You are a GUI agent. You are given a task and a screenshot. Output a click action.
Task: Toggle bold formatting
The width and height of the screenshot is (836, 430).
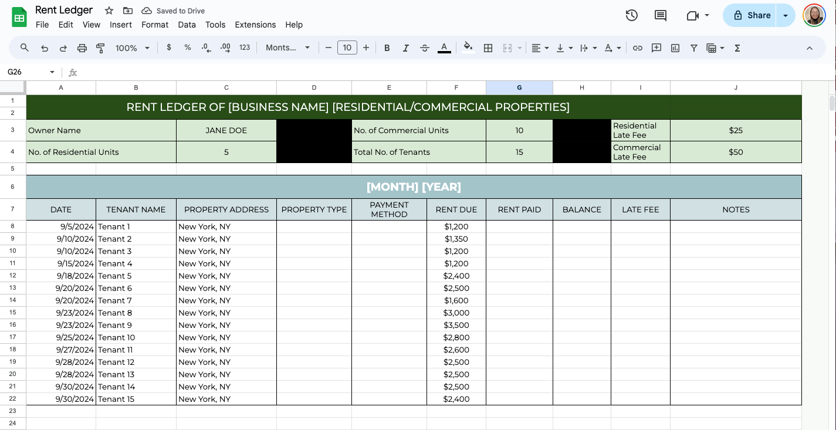coord(387,48)
